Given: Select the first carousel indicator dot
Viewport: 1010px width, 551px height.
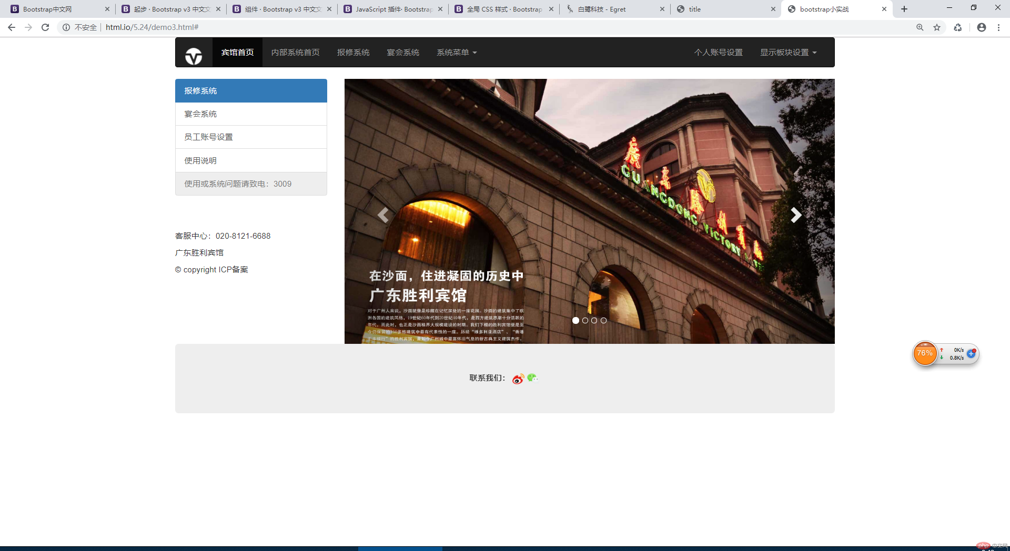Looking at the screenshot, I should [x=575, y=320].
